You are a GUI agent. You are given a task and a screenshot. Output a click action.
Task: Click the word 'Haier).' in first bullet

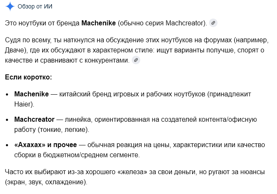click(x=24, y=104)
